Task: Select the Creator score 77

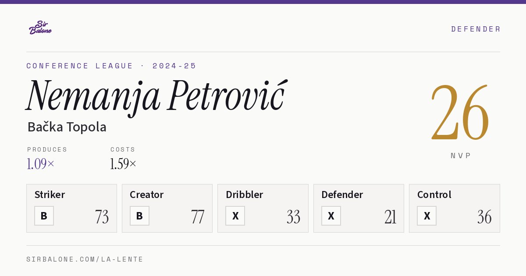Action: point(198,217)
